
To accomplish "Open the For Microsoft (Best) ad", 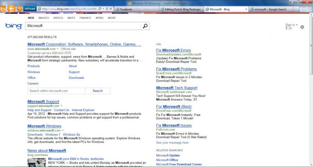I will [174, 107].
